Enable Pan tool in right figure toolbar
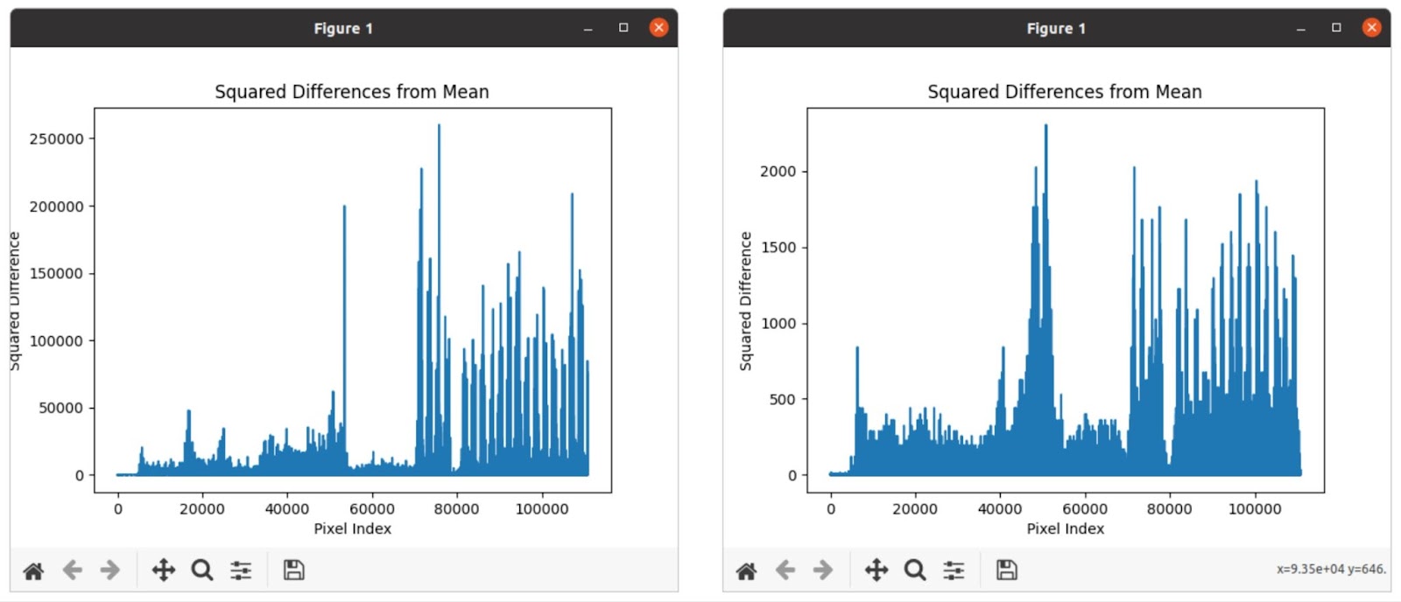 coord(877,570)
